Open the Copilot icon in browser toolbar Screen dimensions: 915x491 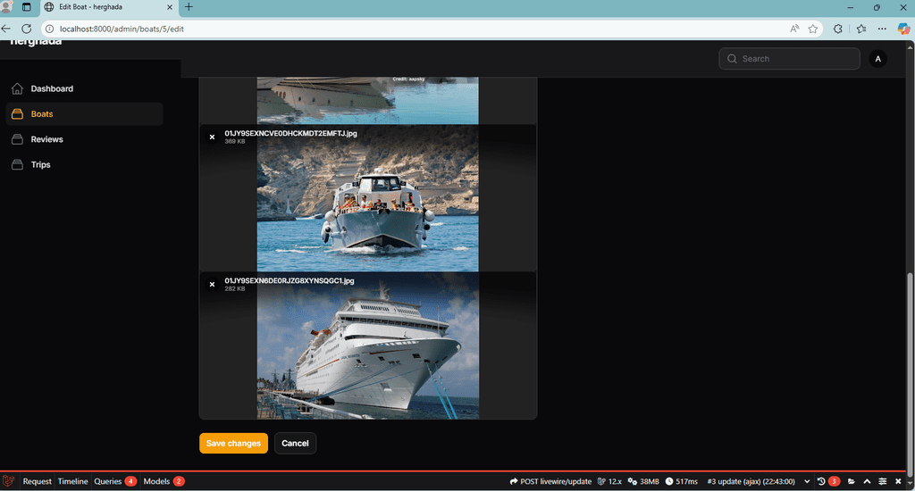click(x=903, y=29)
